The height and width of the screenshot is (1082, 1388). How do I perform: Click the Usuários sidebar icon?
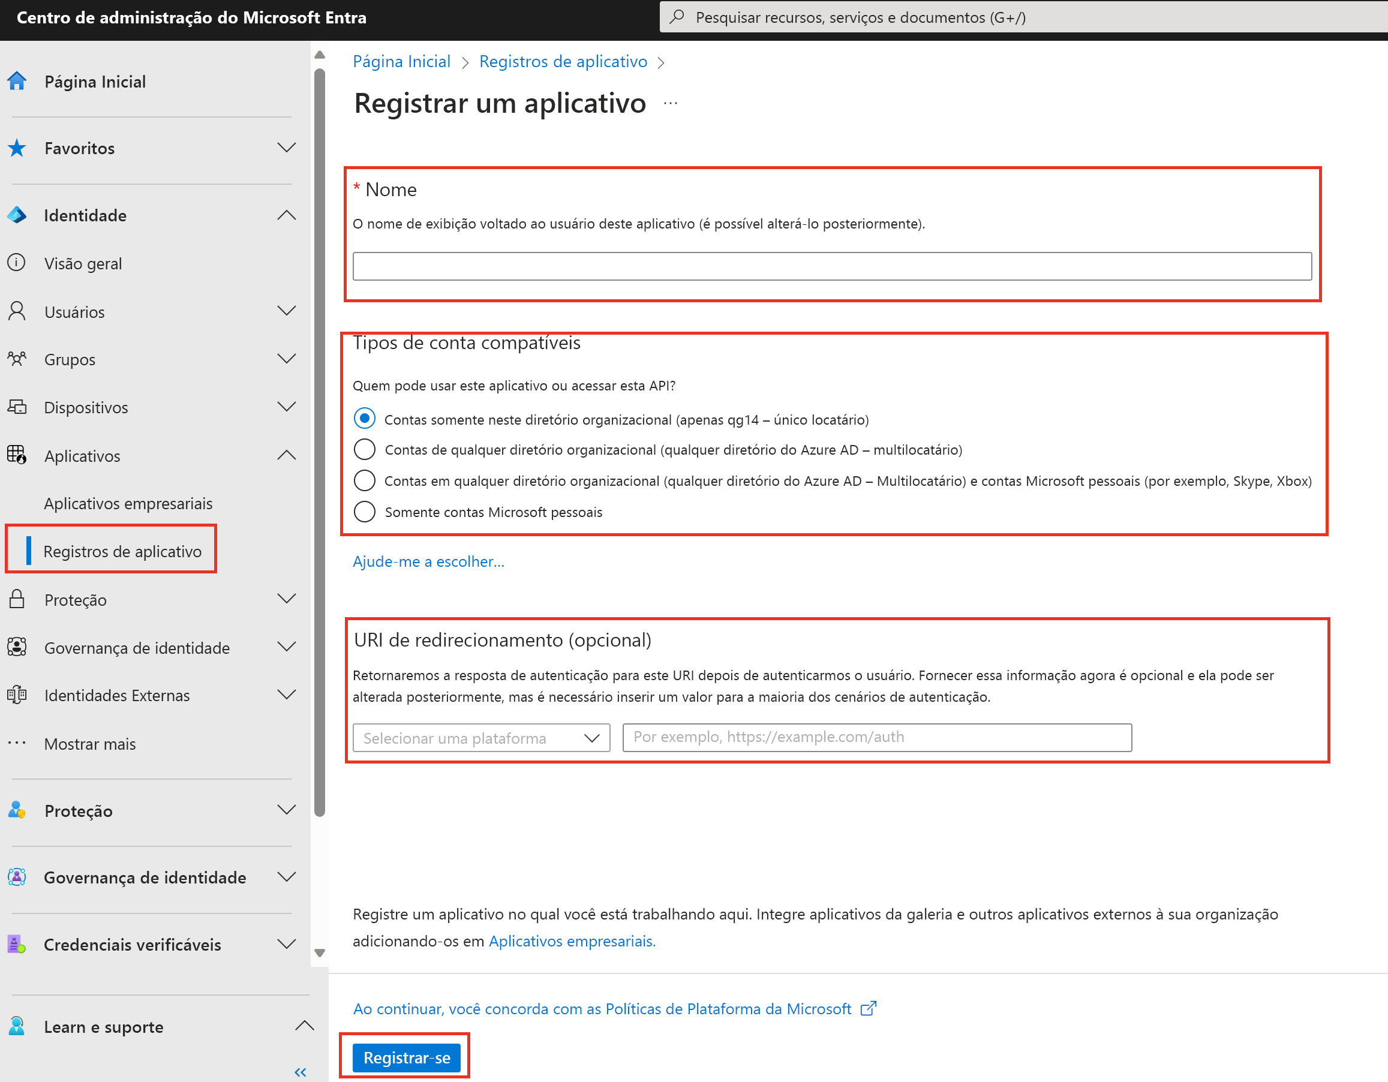(x=17, y=311)
